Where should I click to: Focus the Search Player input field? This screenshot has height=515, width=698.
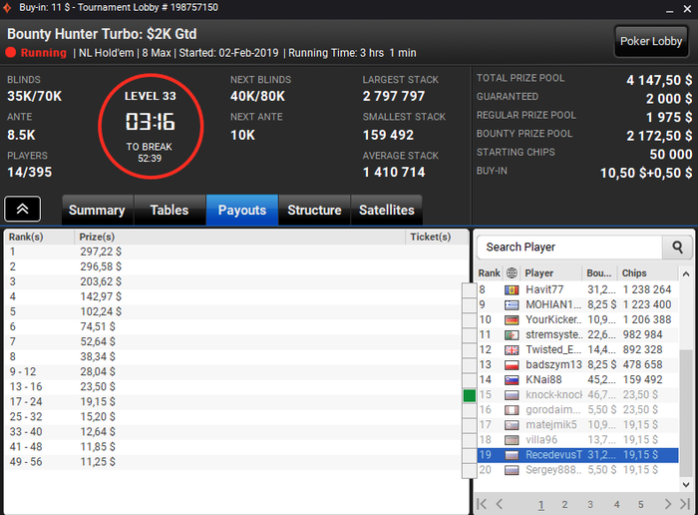pyautogui.click(x=569, y=247)
